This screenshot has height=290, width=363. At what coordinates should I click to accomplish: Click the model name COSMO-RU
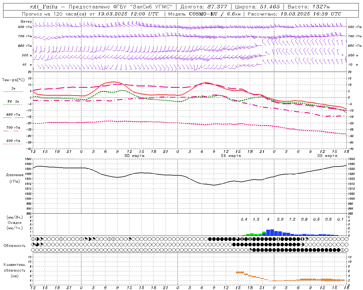tap(203, 14)
